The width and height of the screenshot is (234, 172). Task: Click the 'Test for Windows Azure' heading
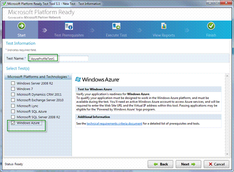tap(95, 89)
